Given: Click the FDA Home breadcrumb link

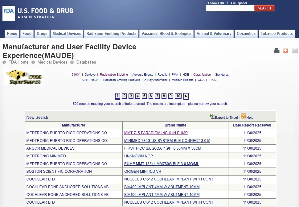Looking at the screenshot, I should coord(18,62).
